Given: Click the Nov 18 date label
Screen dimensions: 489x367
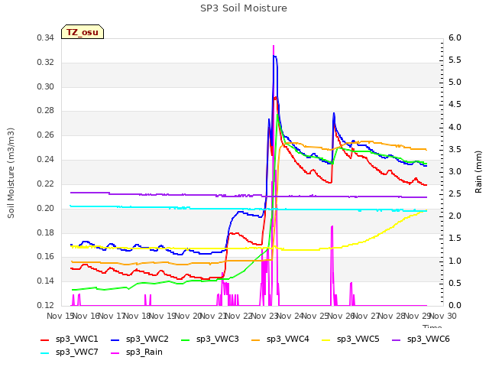Looking at the screenshot, I should (x=138, y=316).
